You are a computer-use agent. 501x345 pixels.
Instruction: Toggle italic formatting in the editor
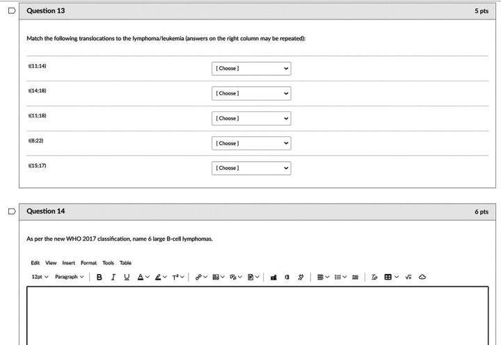(113, 277)
